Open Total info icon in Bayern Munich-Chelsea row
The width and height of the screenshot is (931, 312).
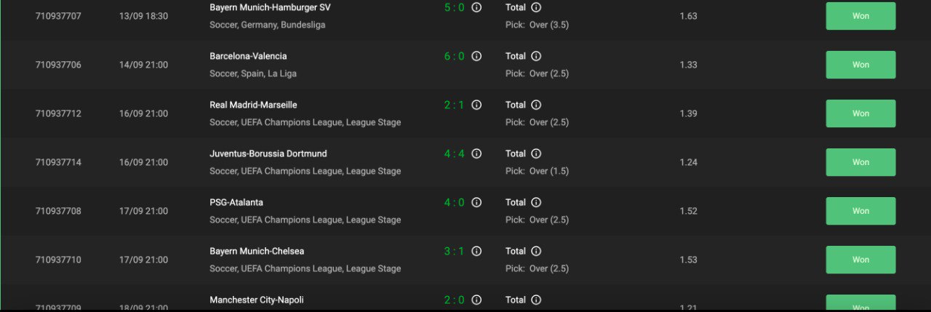536,251
